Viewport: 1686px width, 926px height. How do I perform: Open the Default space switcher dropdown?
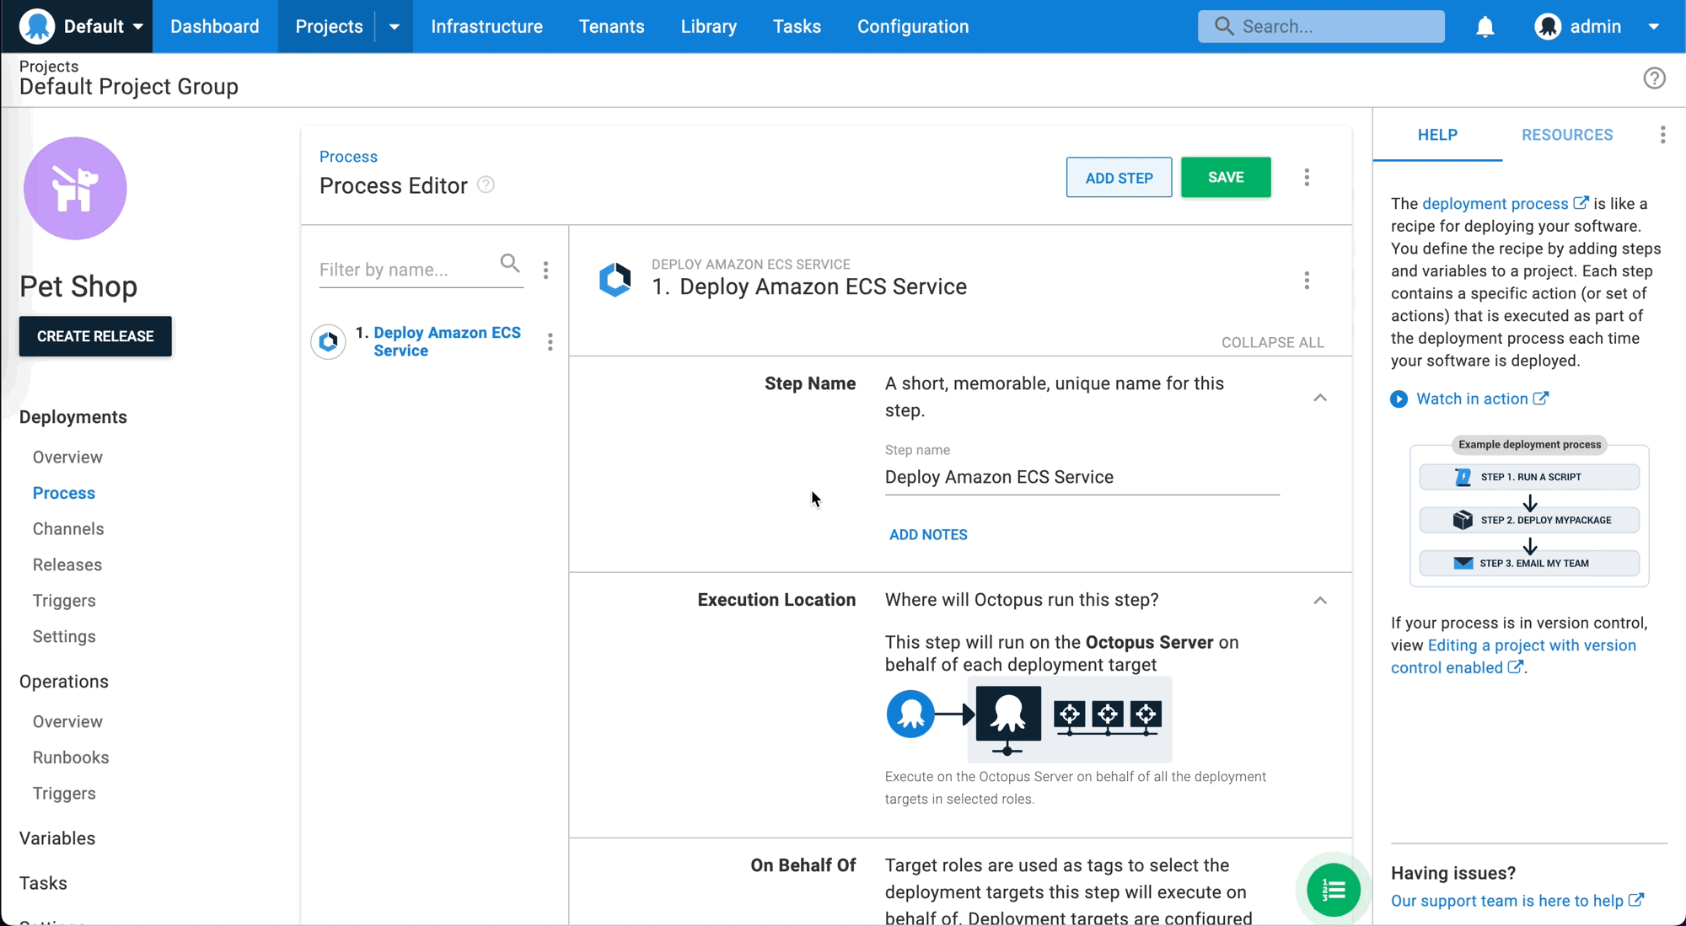[104, 26]
